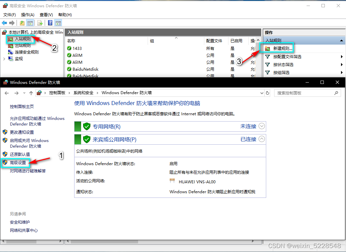Click the gray Forward arrow in the console toolbar

12,23
